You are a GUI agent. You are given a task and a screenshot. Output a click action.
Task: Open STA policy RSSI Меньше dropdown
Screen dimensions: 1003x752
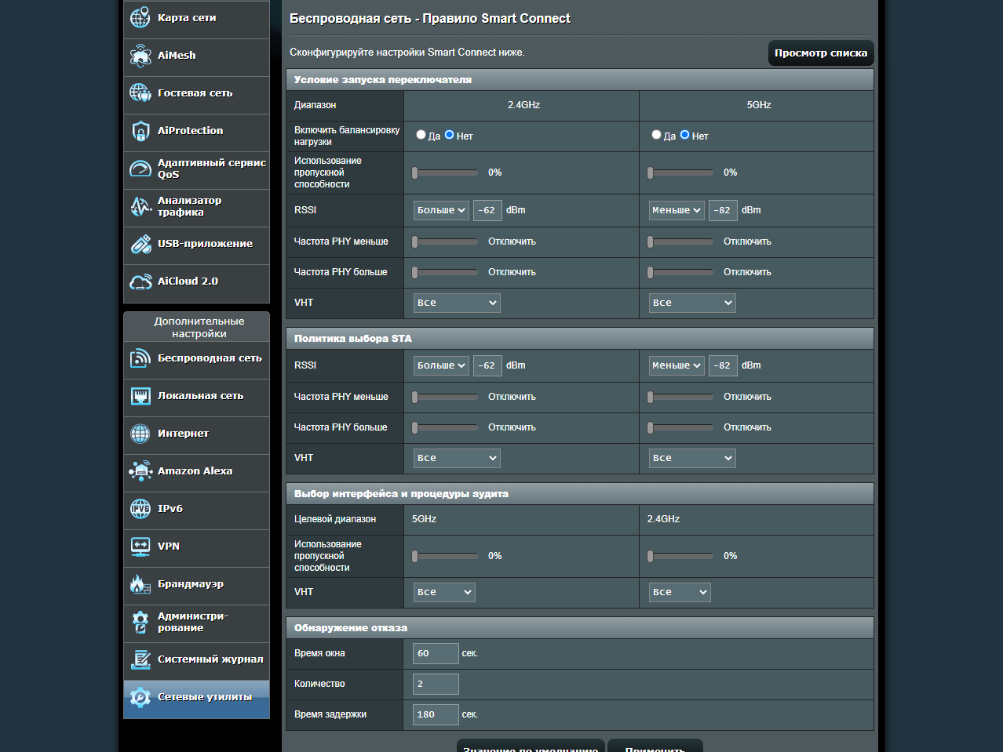point(677,365)
